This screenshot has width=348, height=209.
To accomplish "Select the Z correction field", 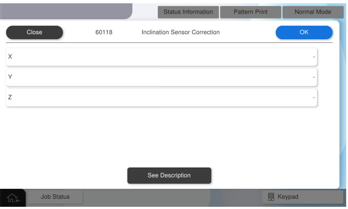I will (161, 98).
